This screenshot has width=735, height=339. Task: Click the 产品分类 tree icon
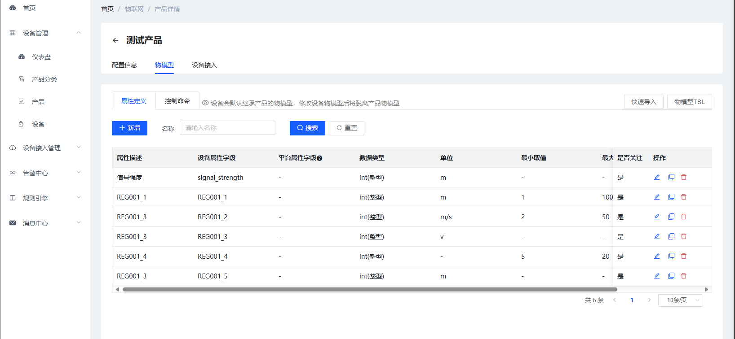[22, 79]
